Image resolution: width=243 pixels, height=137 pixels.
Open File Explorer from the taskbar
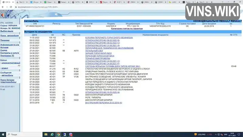click(46, 134)
